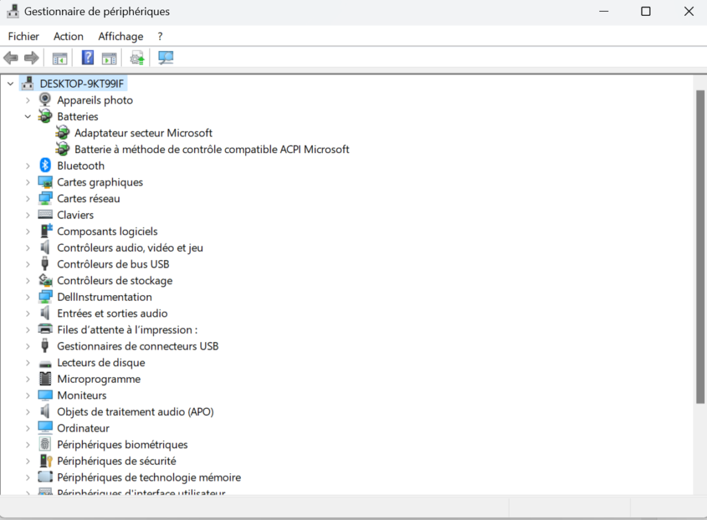Click the Microprogramme chip icon
This screenshot has width=707, height=520.
click(x=45, y=379)
